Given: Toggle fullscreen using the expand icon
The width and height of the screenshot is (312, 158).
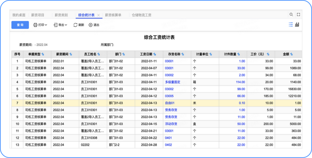Looking at the screenshot, I should (298, 15).
